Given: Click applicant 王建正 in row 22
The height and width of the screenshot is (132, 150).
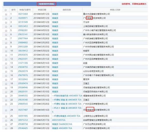Looking at the screenshot, I should [86, 100].
